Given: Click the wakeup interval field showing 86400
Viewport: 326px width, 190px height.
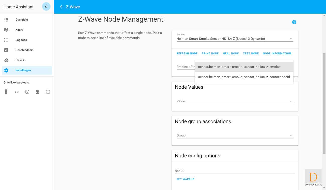Looking at the screenshot, I should click(x=234, y=171).
